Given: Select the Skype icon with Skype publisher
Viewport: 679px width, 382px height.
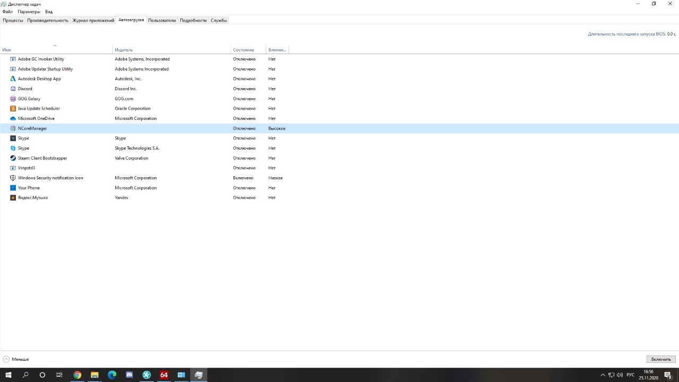Looking at the screenshot, I should point(13,138).
